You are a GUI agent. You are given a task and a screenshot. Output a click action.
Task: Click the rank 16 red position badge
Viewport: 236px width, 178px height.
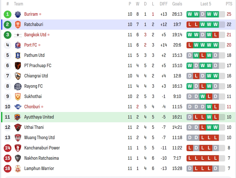8,169
